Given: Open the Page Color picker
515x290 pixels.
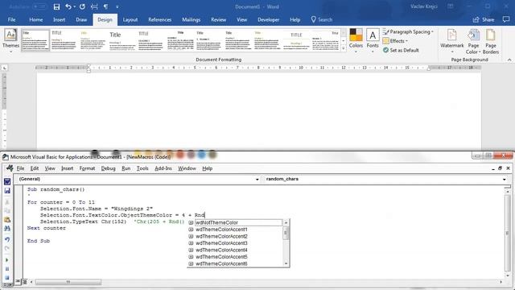Looking at the screenshot, I should (473, 41).
